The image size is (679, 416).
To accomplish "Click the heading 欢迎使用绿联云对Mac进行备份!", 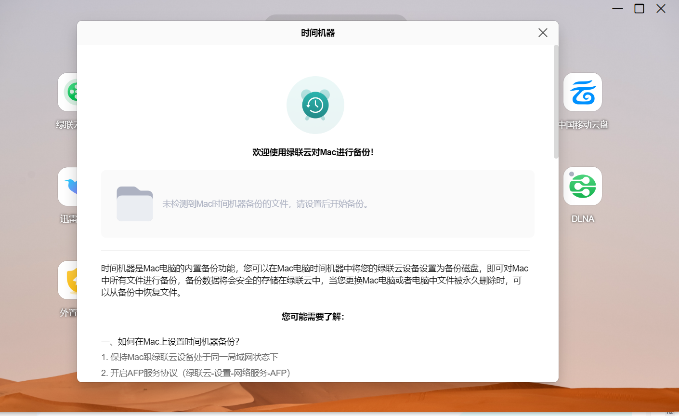I will point(313,152).
